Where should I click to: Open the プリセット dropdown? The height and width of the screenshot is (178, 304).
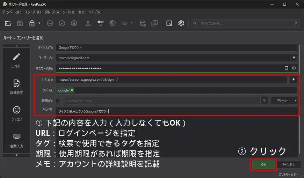pos(284,101)
